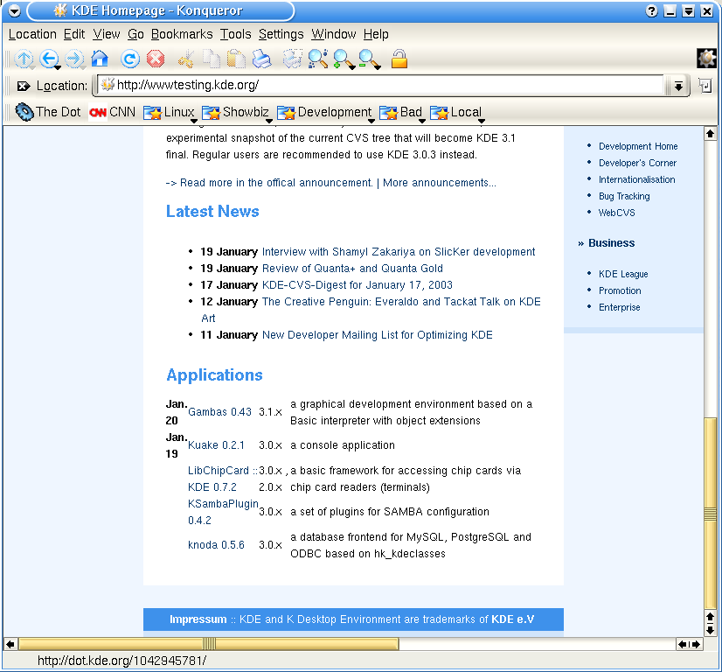Expand the Showbiz bookmark folder
722x672 pixels.
[236, 113]
